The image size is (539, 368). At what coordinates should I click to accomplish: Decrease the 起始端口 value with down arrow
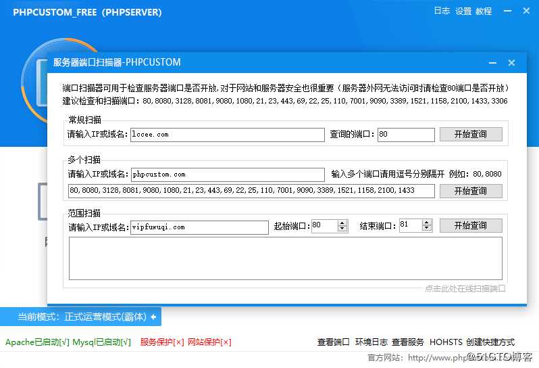click(x=342, y=229)
